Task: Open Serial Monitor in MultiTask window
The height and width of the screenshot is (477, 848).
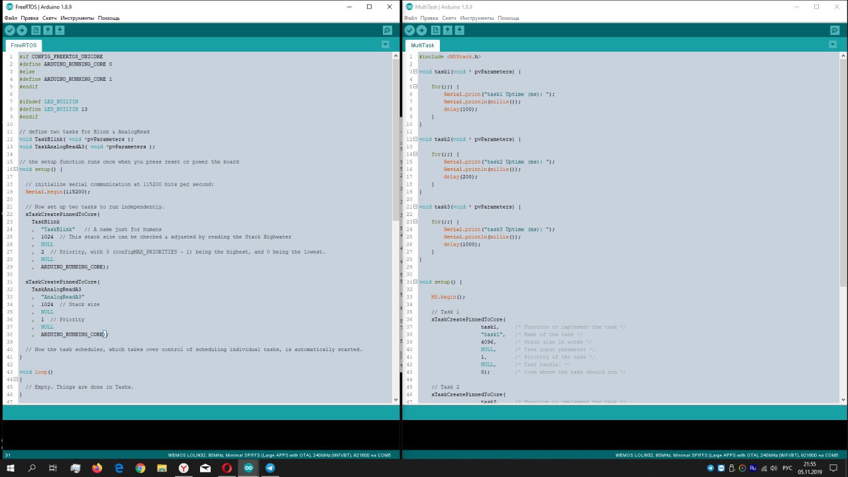Action: (835, 30)
